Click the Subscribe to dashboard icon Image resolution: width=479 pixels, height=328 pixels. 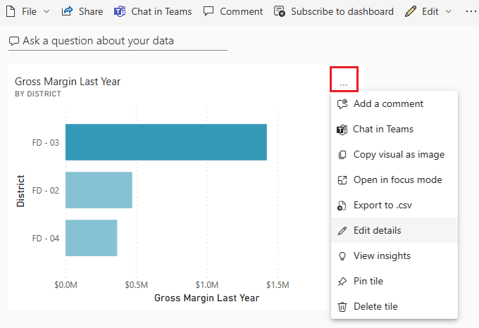(279, 11)
